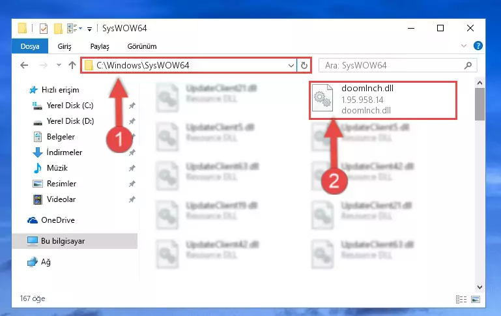Go back with the Back arrow
The image size is (501, 316).
click(24, 66)
